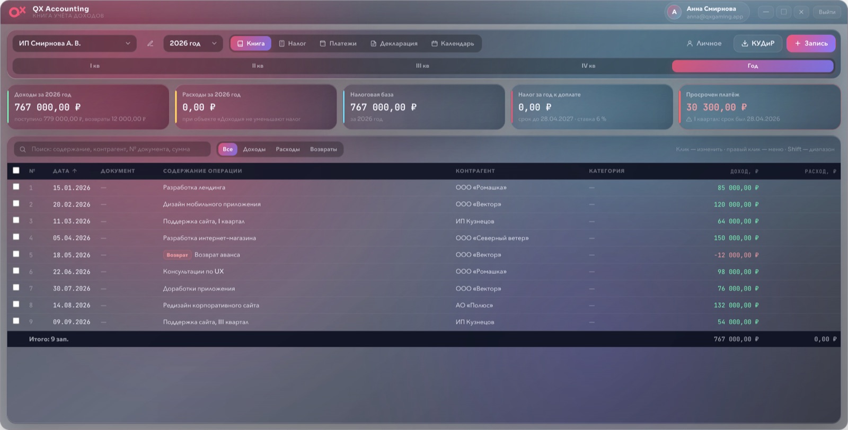The height and width of the screenshot is (430, 848).
Task: Filter the table by Возвраты
Action: coord(323,149)
